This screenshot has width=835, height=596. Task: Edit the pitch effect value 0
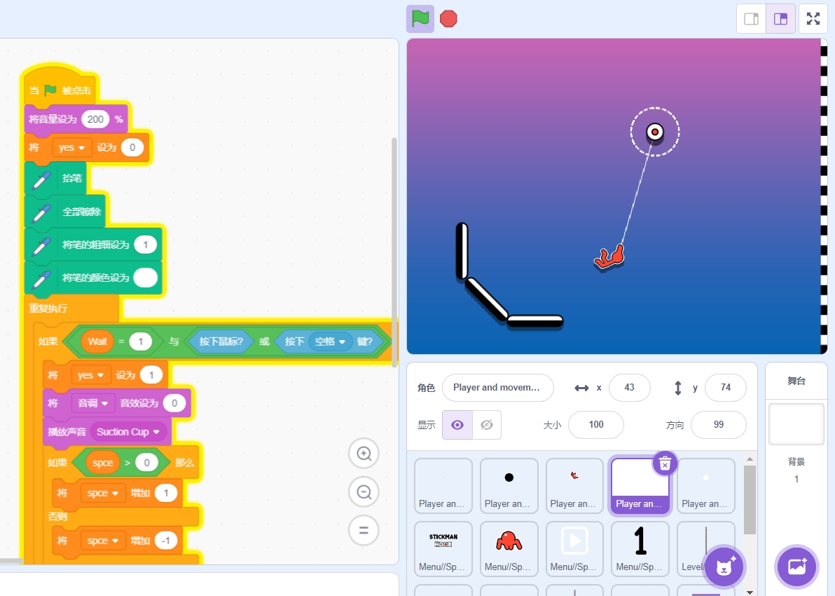pos(174,404)
